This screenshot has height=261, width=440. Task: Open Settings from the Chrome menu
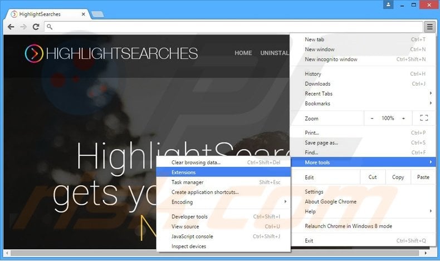click(363, 192)
